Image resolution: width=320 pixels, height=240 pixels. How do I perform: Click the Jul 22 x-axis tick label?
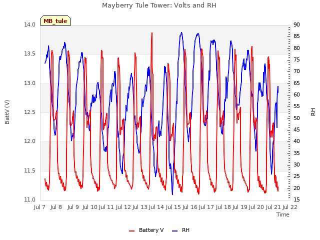(290, 207)
